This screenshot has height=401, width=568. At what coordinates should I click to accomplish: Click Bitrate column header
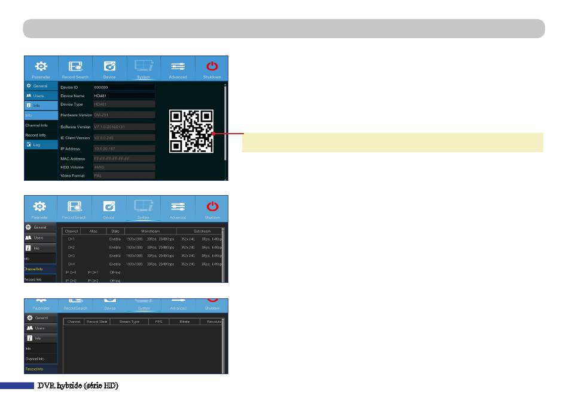184,322
